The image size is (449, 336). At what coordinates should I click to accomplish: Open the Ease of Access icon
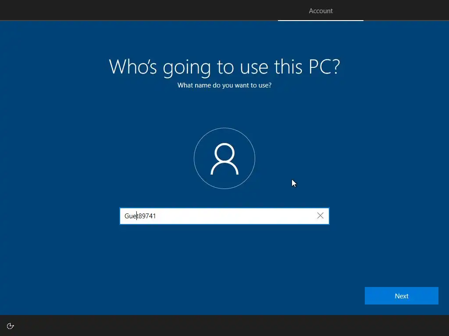point(11,326)
